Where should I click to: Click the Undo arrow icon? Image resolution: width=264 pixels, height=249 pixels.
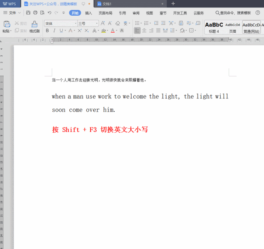point(49,13)
